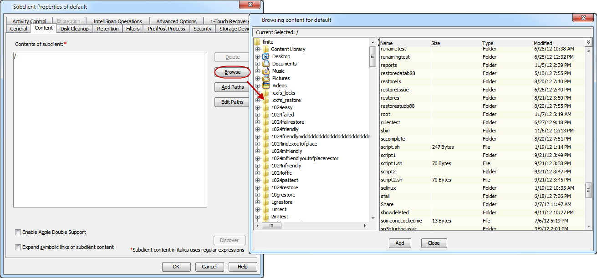Expand the 1024easy tree node
This screenshot has width=597, height=278.
click(x=257, y=107)
